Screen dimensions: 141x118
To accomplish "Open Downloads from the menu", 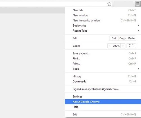I will [x=103, y=81].
